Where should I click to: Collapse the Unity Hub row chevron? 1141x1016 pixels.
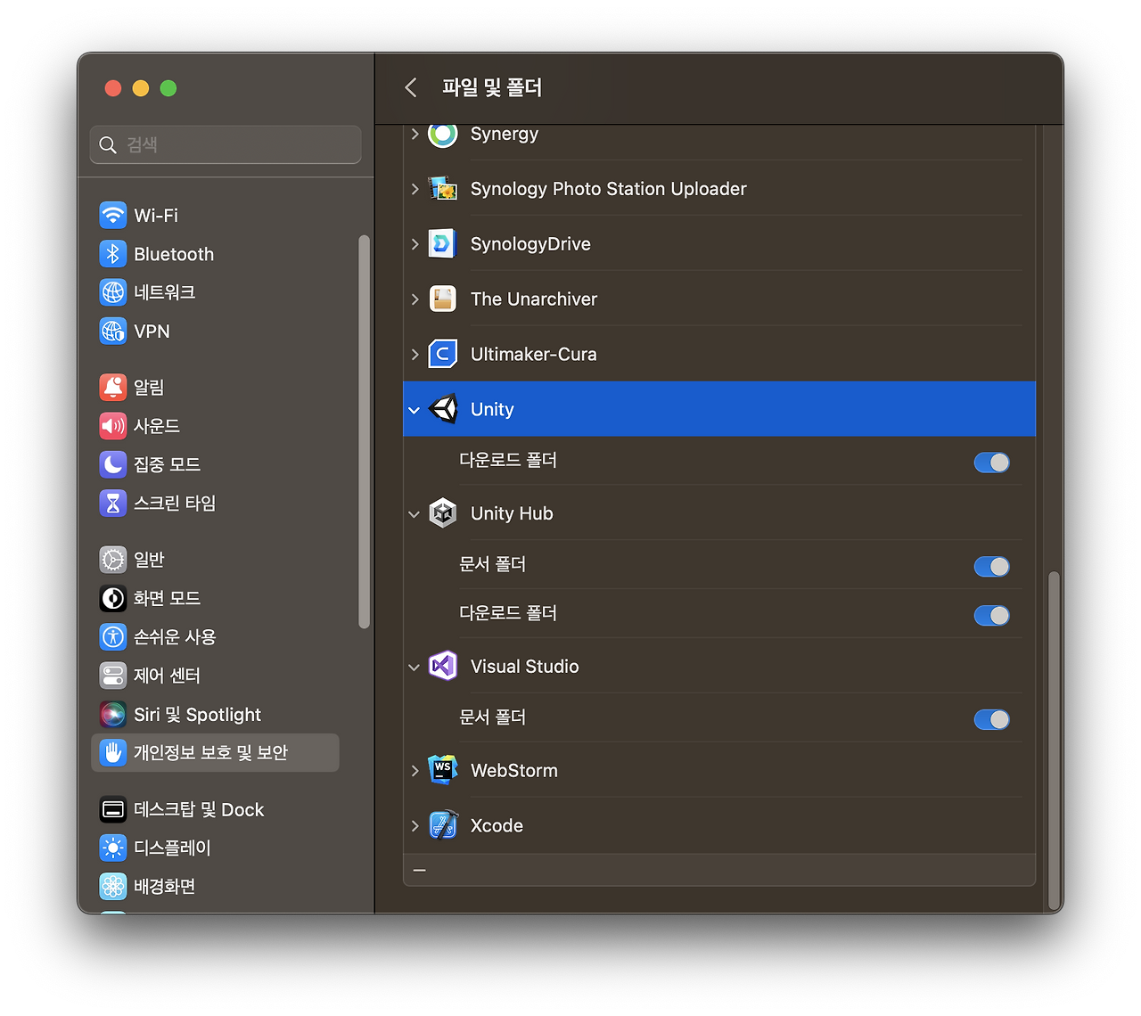(415, 514)
